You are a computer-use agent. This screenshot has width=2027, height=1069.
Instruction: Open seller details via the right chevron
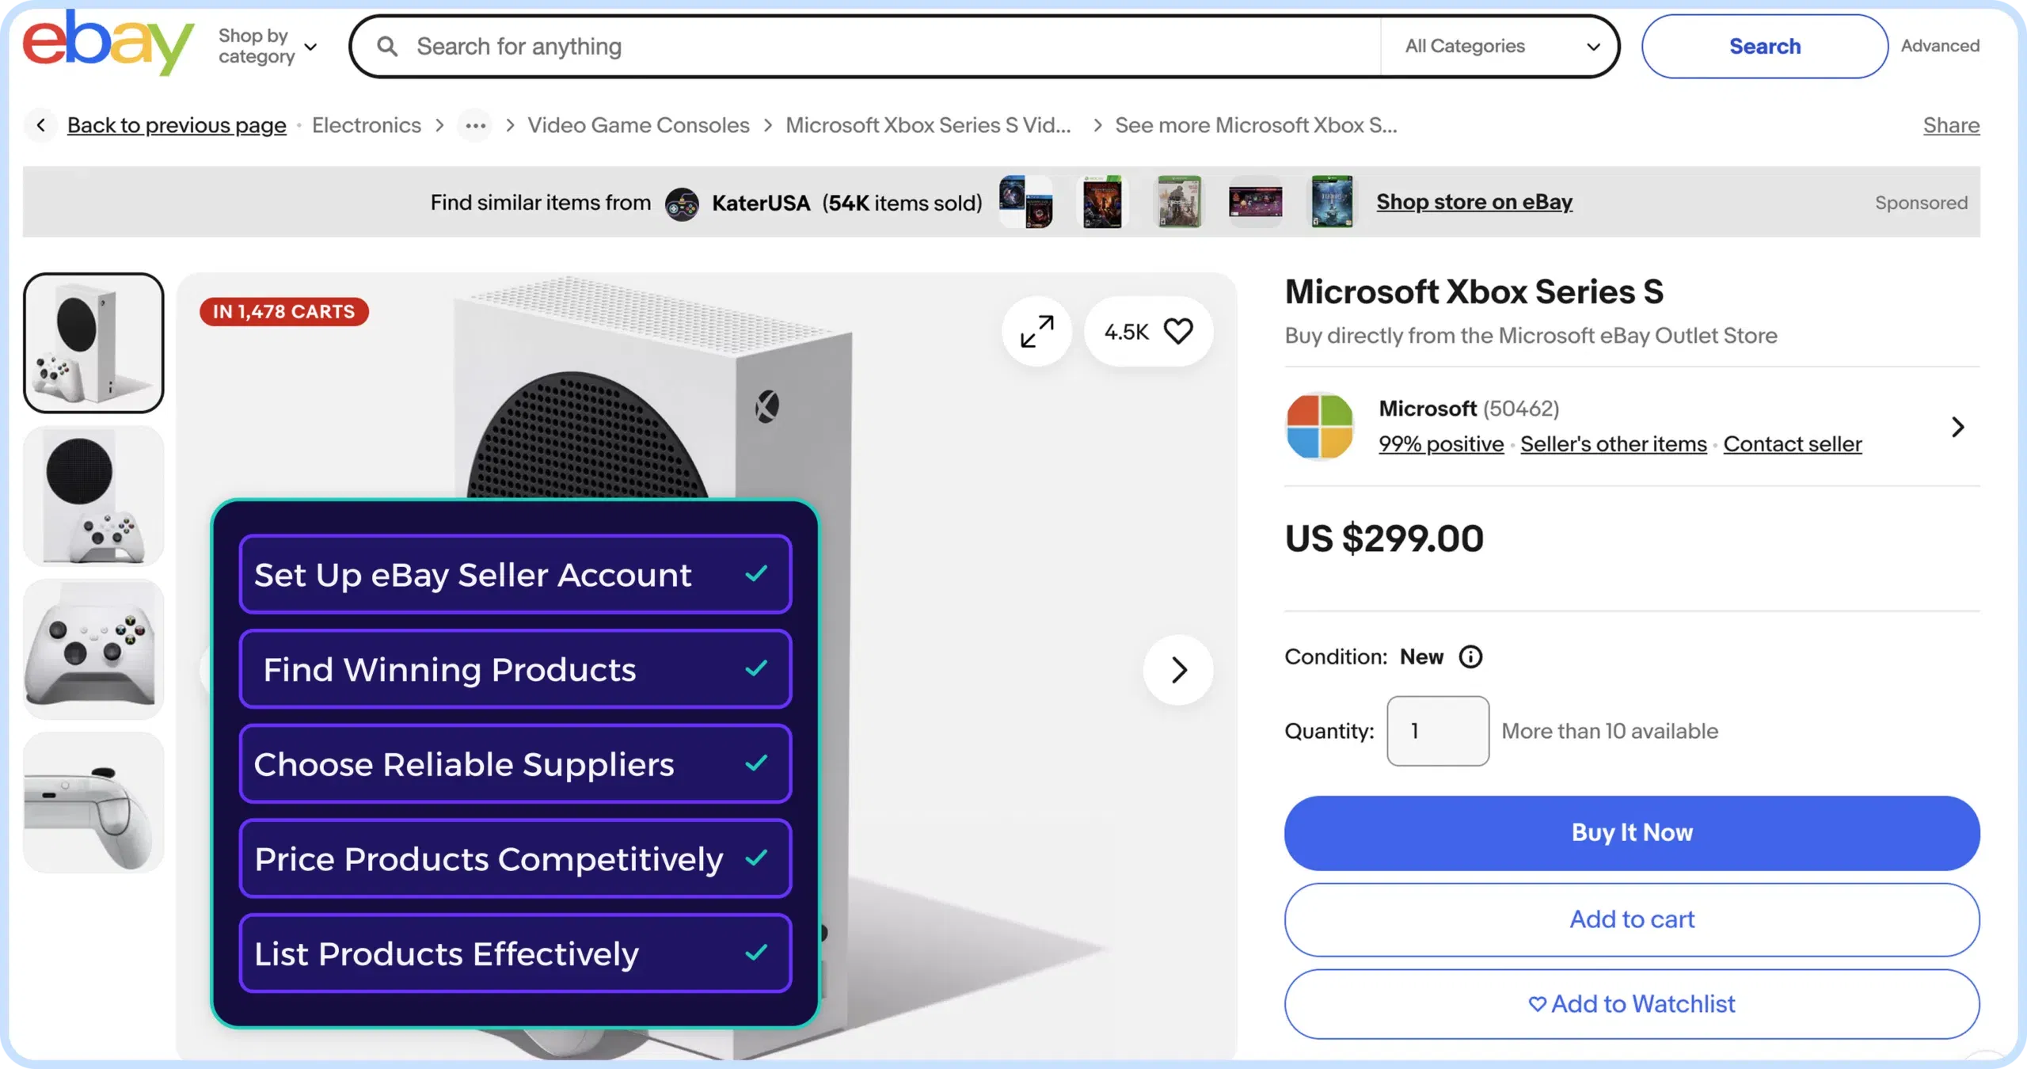[1958, 426]
